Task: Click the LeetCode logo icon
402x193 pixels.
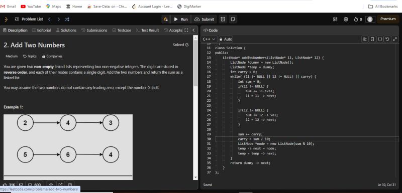Action: [x=6, y=19]
